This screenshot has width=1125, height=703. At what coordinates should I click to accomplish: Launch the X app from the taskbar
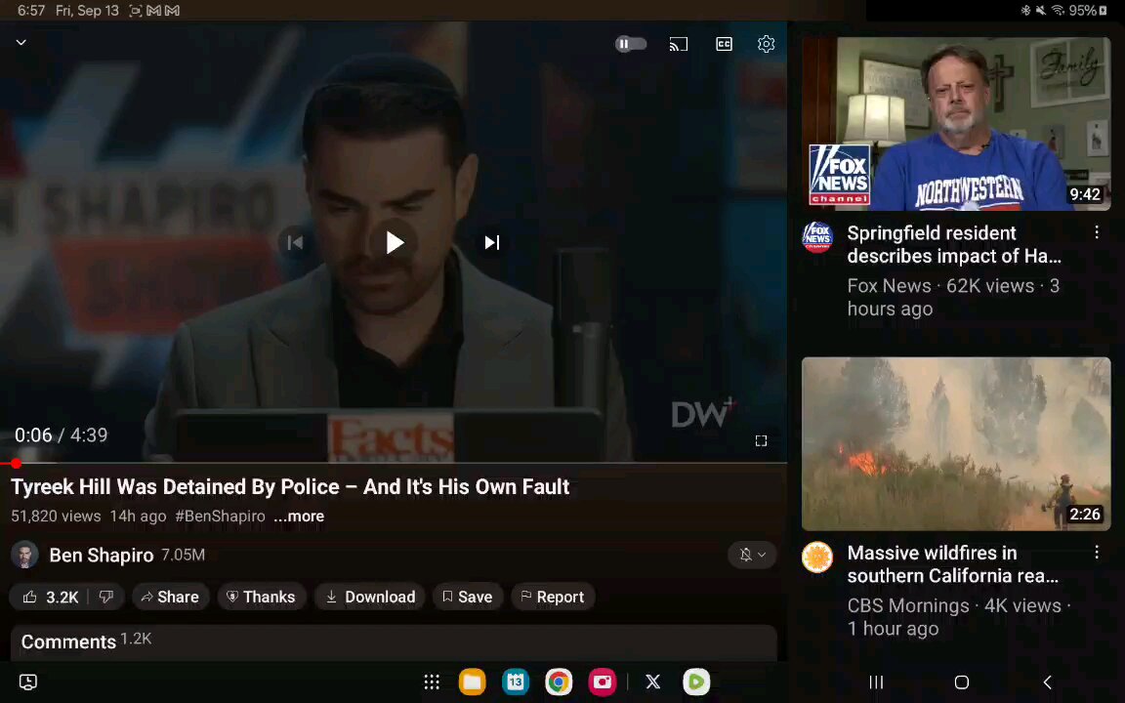(653, 682)
